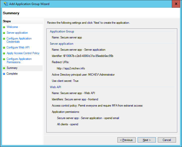
Task: Click the 'Redirect URIs:' label
Action: pyautogui.click(x=61, y=62)
